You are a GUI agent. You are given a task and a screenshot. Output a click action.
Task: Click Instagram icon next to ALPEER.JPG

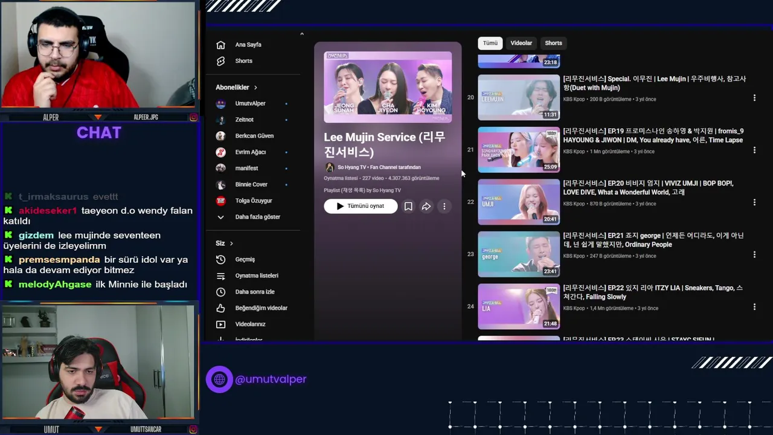193,117
